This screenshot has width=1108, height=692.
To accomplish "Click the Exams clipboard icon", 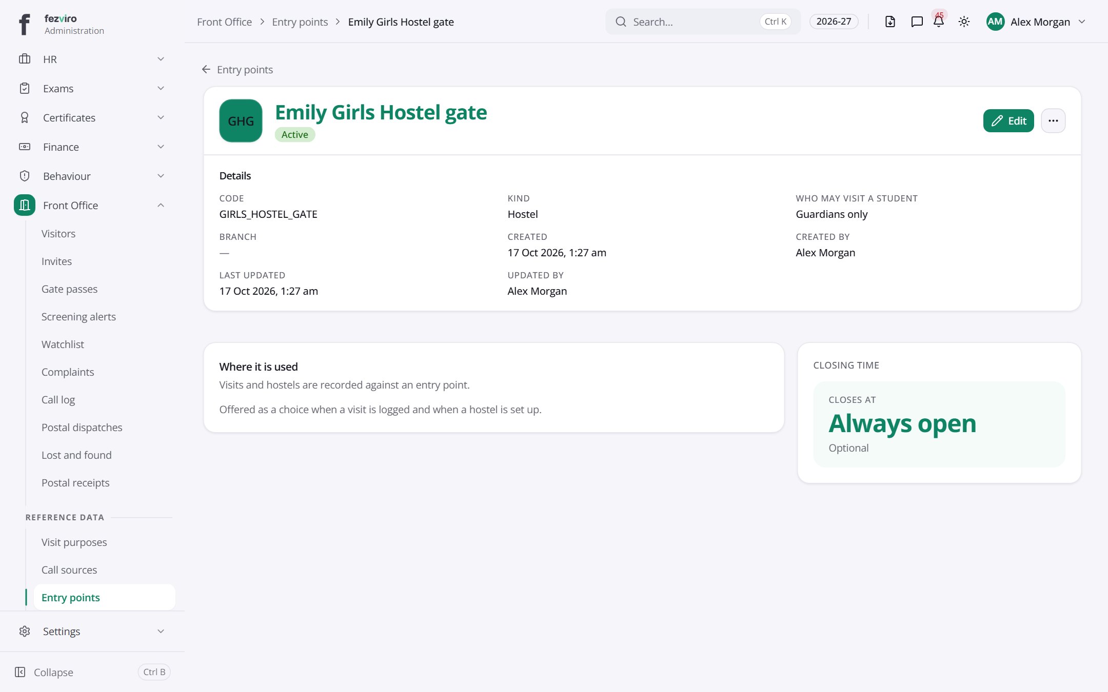I will click(25, 88).
